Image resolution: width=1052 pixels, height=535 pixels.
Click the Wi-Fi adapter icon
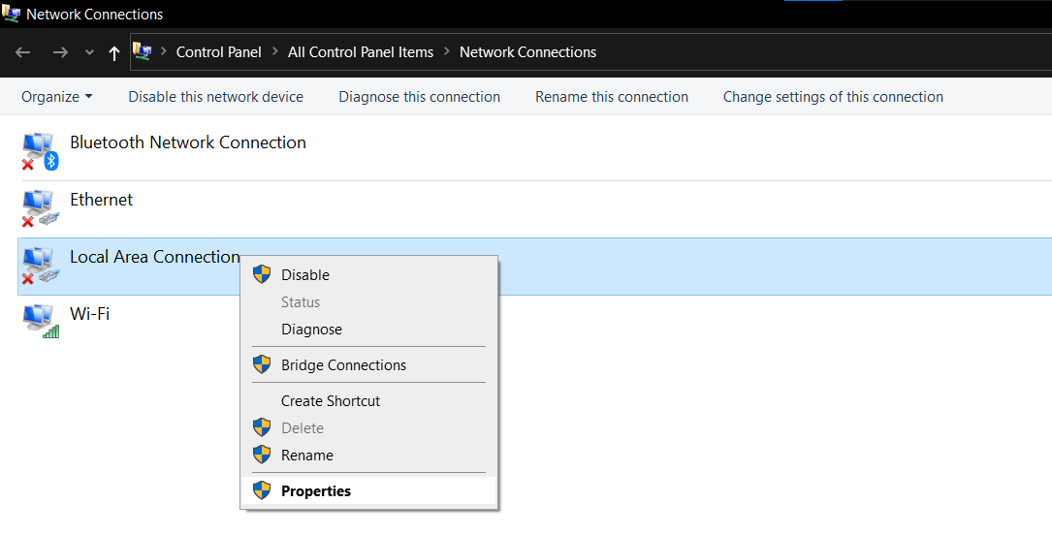[40, 322]
